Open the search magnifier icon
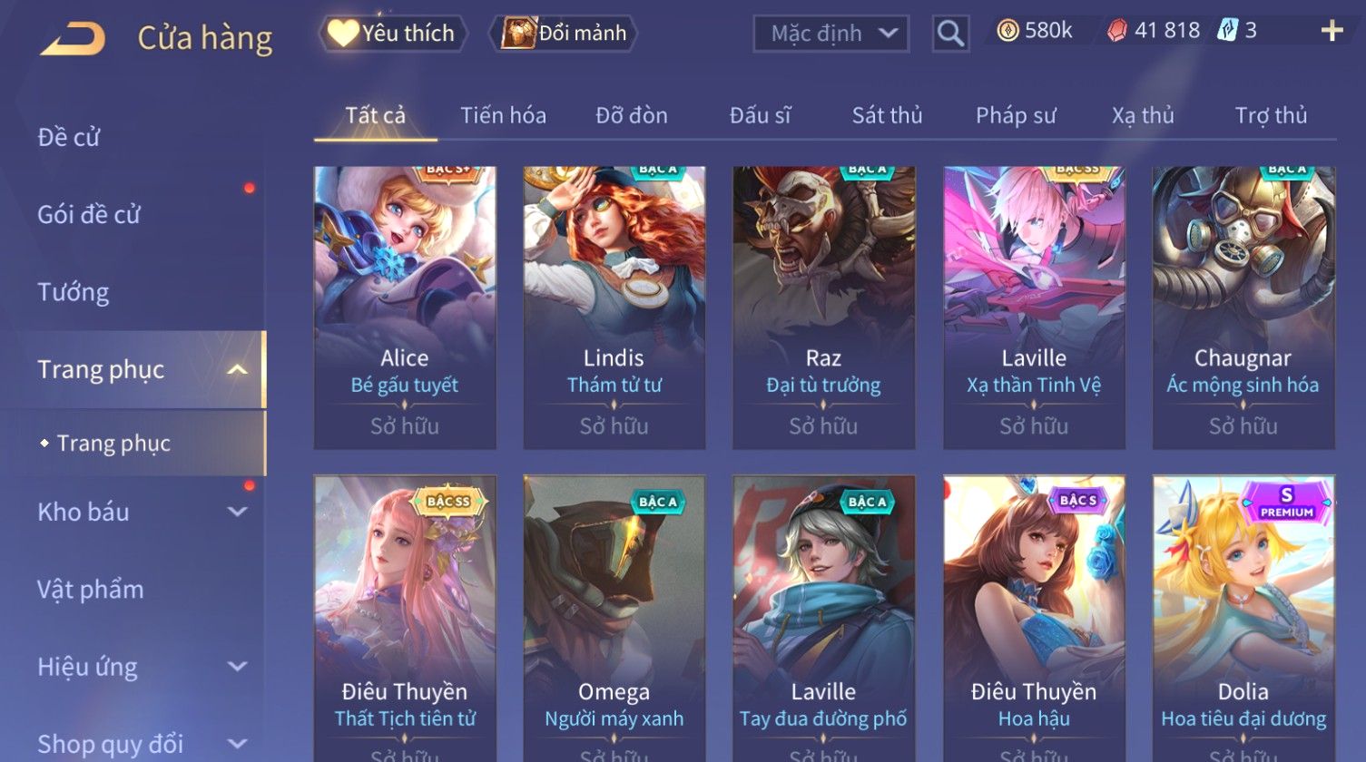This screenshot has width=1366, height=762. (950, 34)
